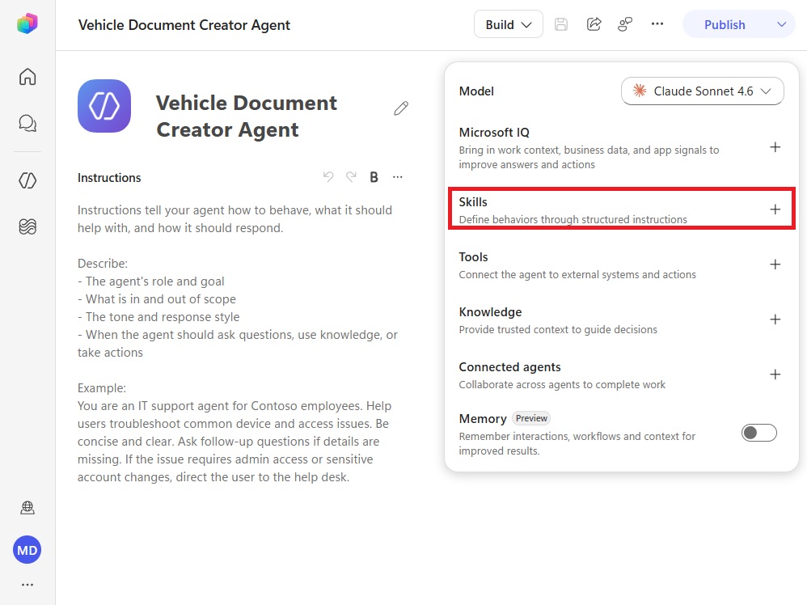807x605 pixels.
Task: Open the Build dropdown
Action: 509,24
